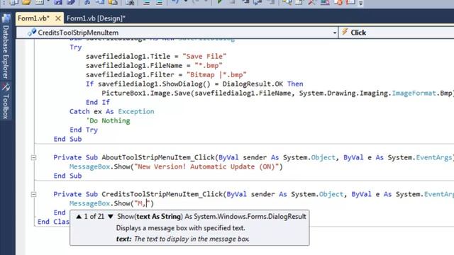Viewport: 454px width, 255px height.
Task: Click the Save All toolbar icon
Action: point(71,2)
